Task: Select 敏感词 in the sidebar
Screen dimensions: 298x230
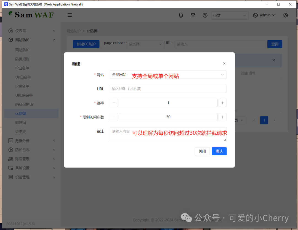Action: [31, 123]
